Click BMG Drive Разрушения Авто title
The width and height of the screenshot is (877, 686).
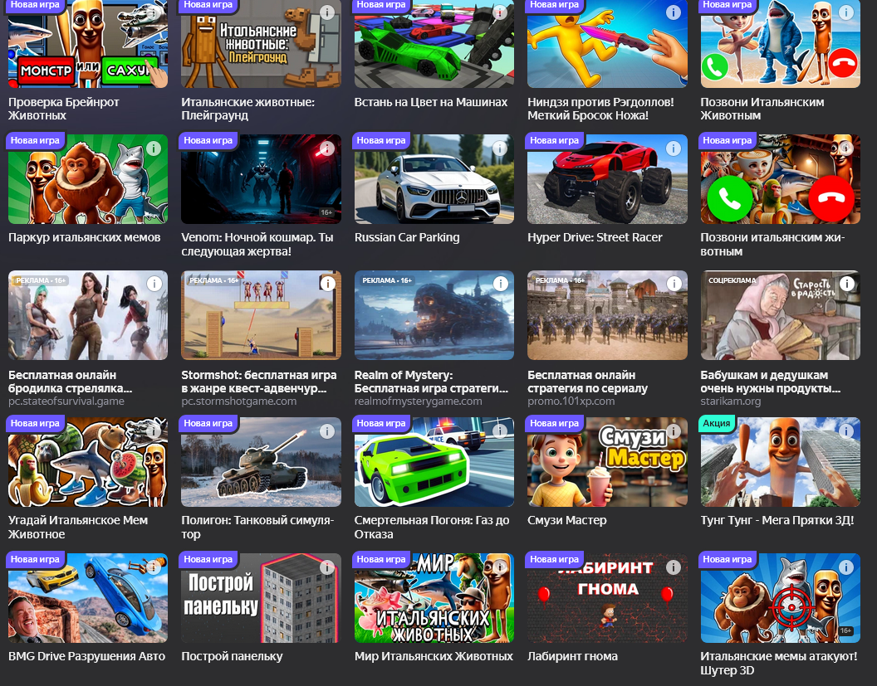click(86, 656)
